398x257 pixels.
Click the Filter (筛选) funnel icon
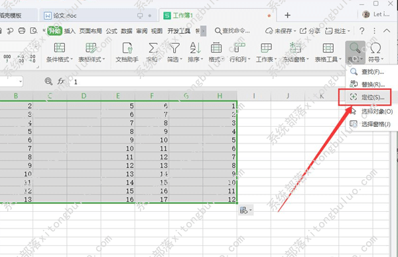pyautogui.click(x=174, y=48)
